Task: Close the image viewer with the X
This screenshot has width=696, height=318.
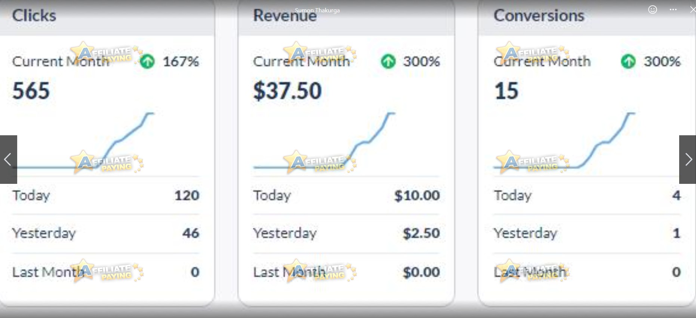Action: [693, 10]
